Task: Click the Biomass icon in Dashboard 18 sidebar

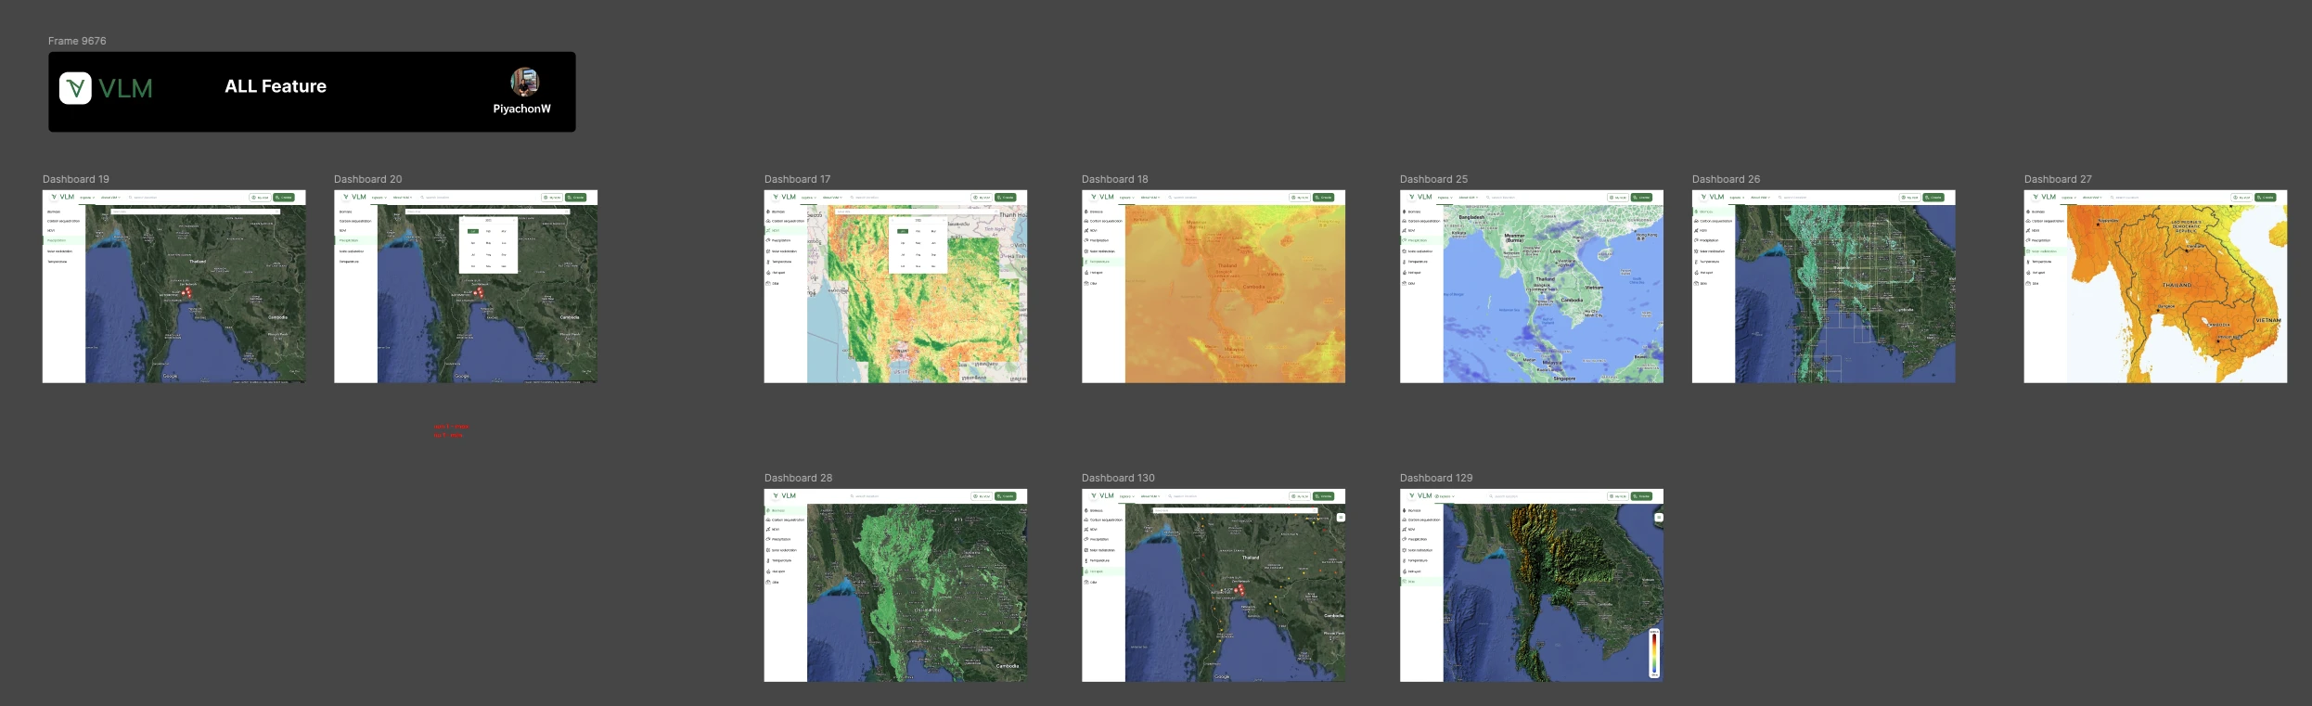Action: [x=1086, y=212]
